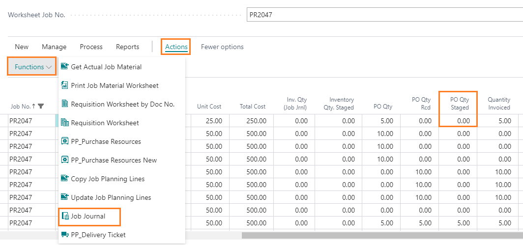
Task: Click the Print Job Material Worksheet icon
Action: (x=65, y=85)
